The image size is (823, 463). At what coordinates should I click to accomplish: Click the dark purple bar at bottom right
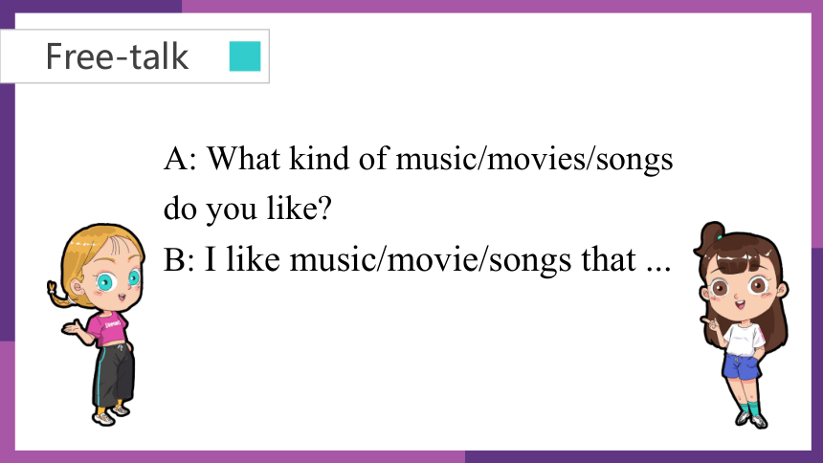tap(644, 456)
